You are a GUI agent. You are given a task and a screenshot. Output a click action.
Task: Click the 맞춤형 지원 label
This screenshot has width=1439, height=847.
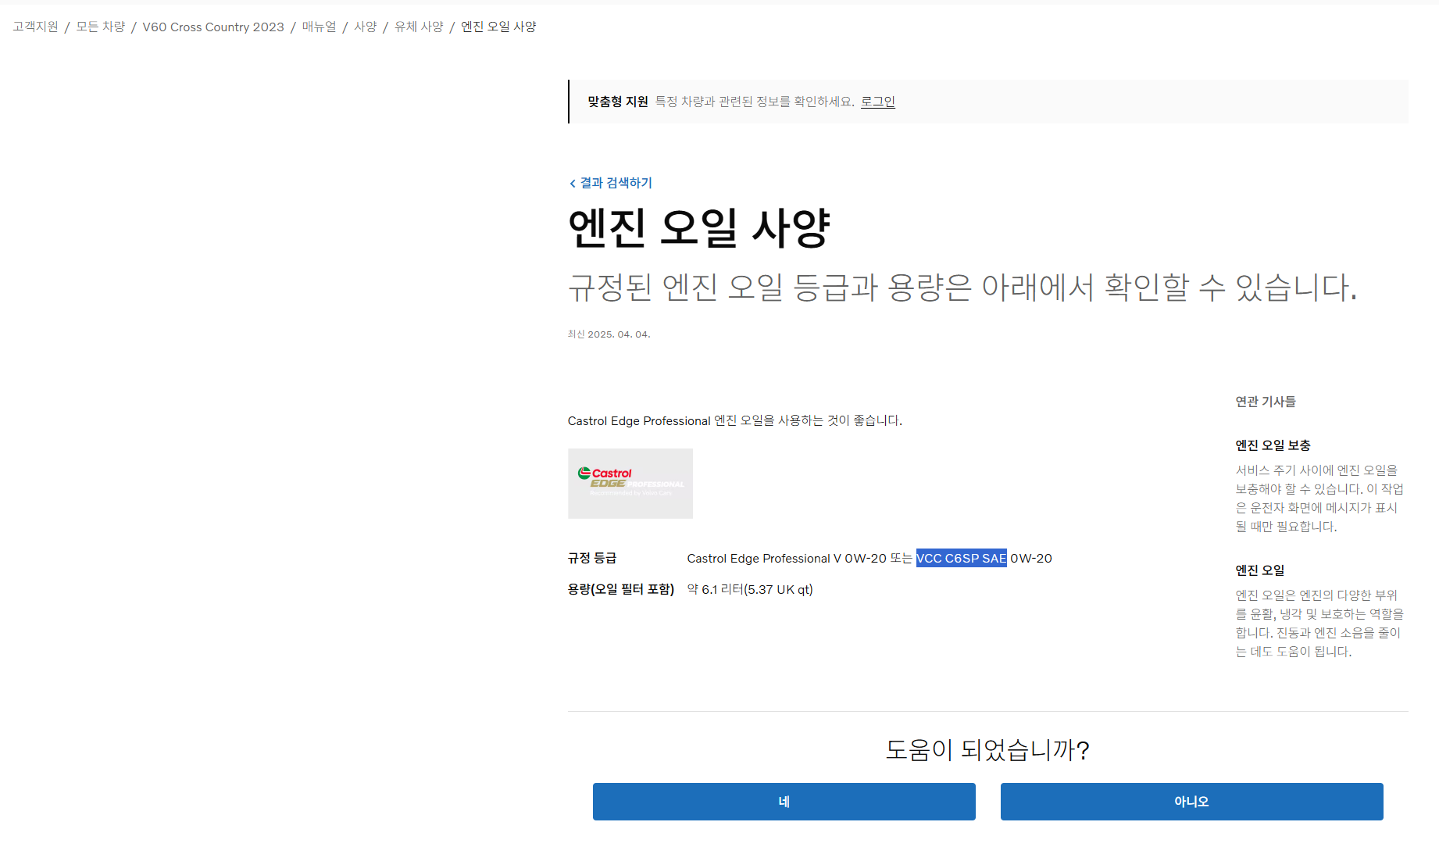[x=618, y=102]
